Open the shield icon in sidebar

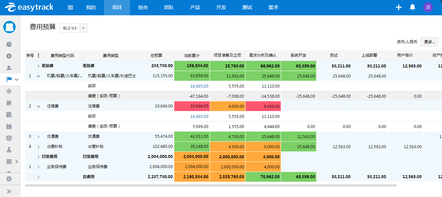[x=9, y=138]
